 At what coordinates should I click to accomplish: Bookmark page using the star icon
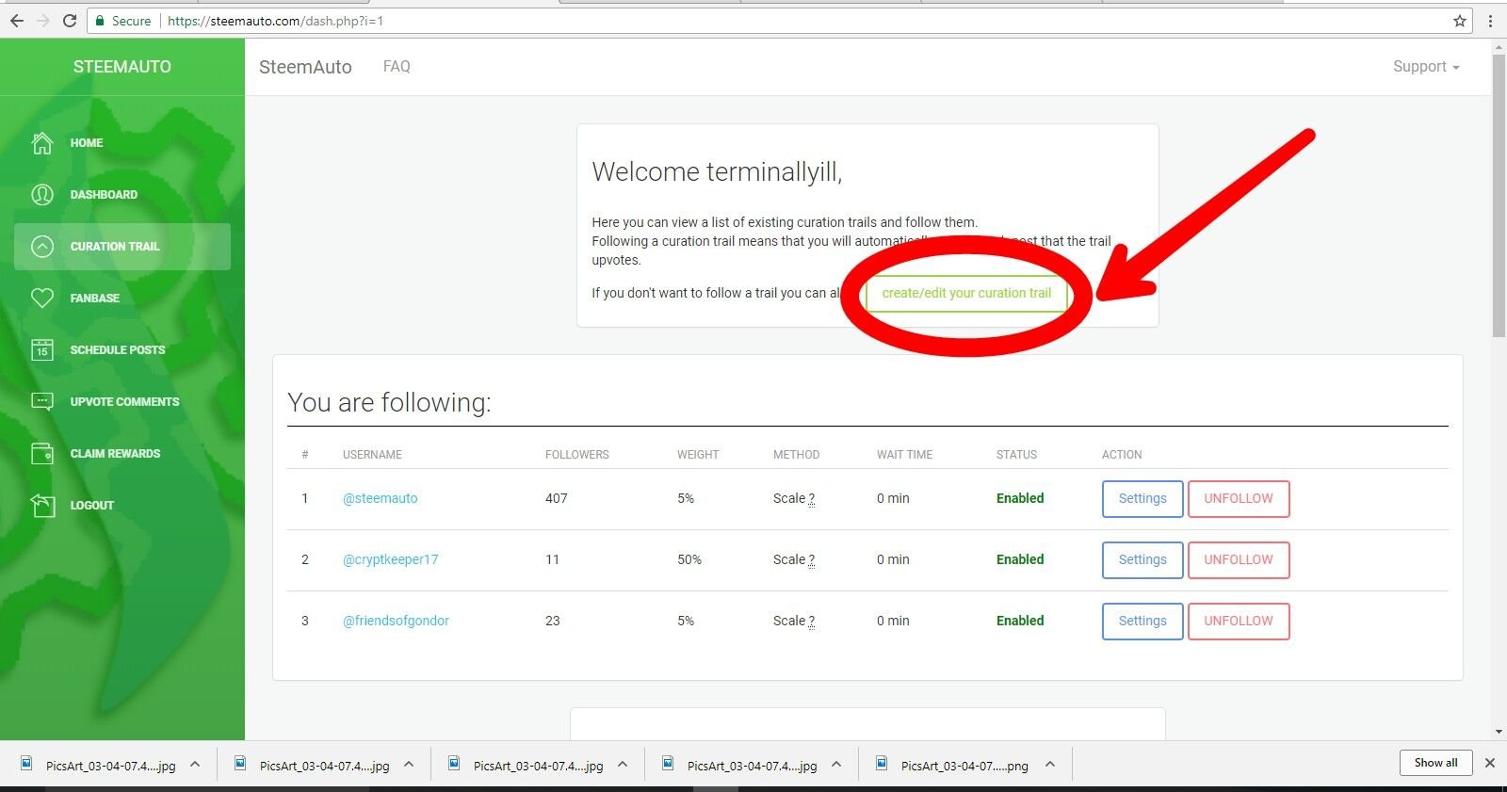click(1460, 21)
